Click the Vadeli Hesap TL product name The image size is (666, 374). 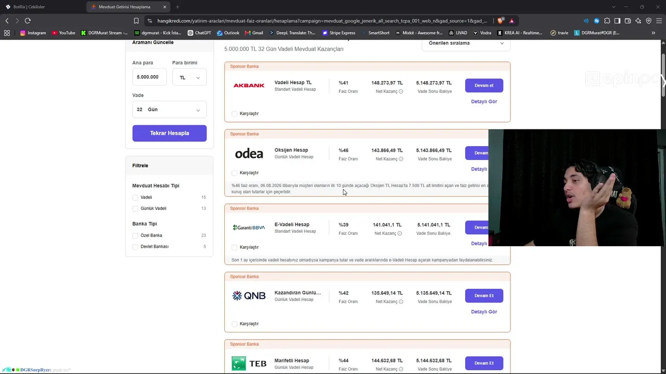293,83
